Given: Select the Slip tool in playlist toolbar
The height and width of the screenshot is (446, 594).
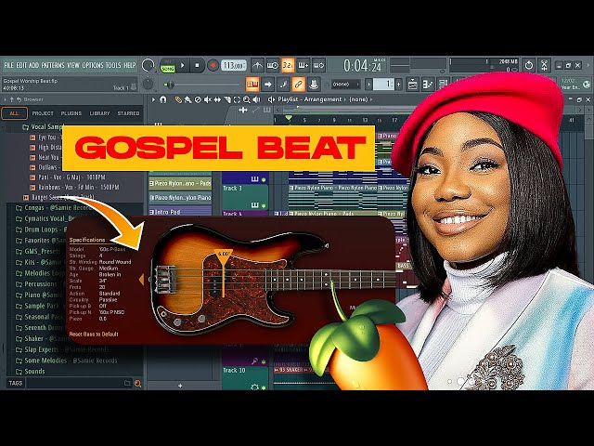Looking at the screenshot, I should (x=217, y=99).
